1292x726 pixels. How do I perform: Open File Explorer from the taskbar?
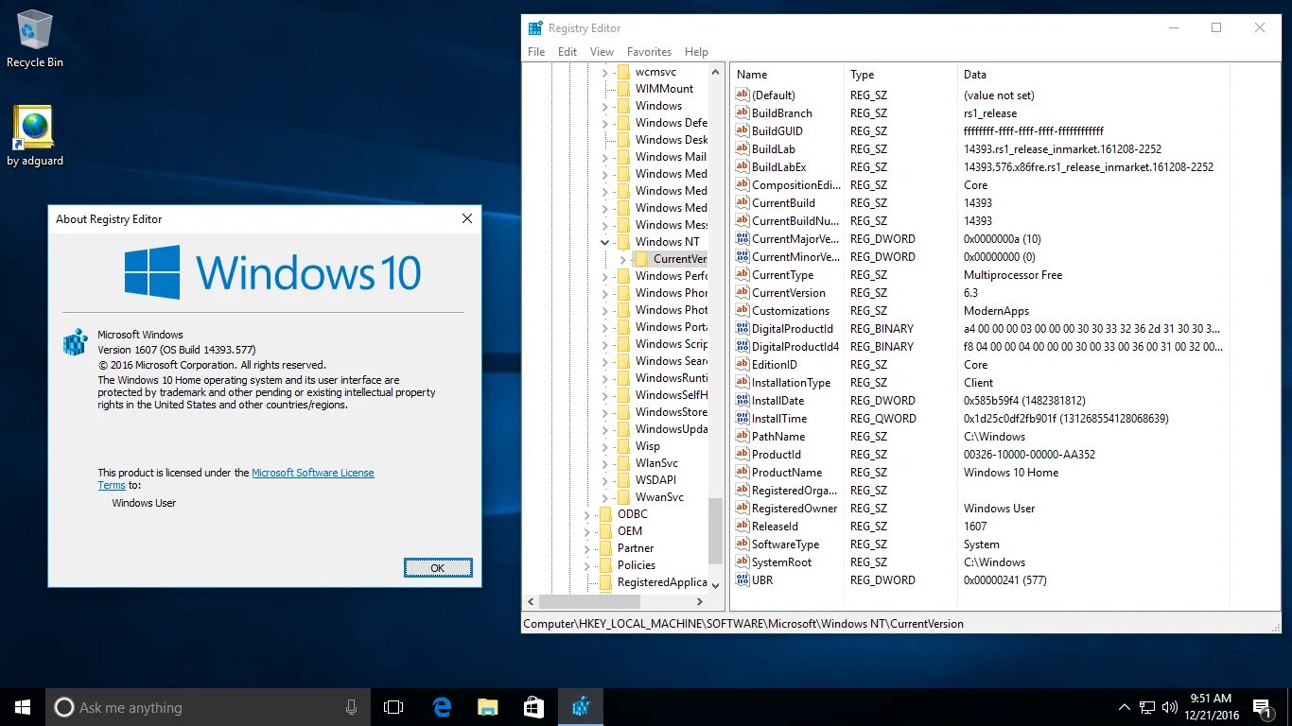[x=487, y=707]
